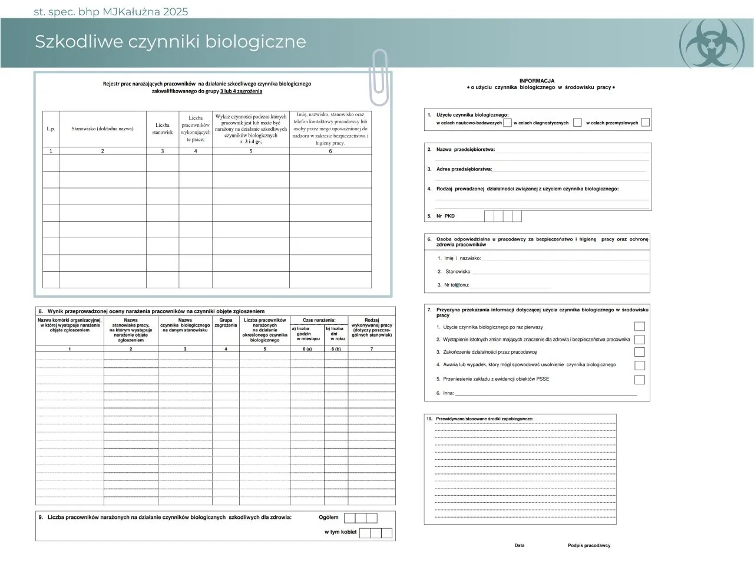754x566 pixels.
Task: Click the first 'w tym kobiet' box
Action: click(365, 533)
